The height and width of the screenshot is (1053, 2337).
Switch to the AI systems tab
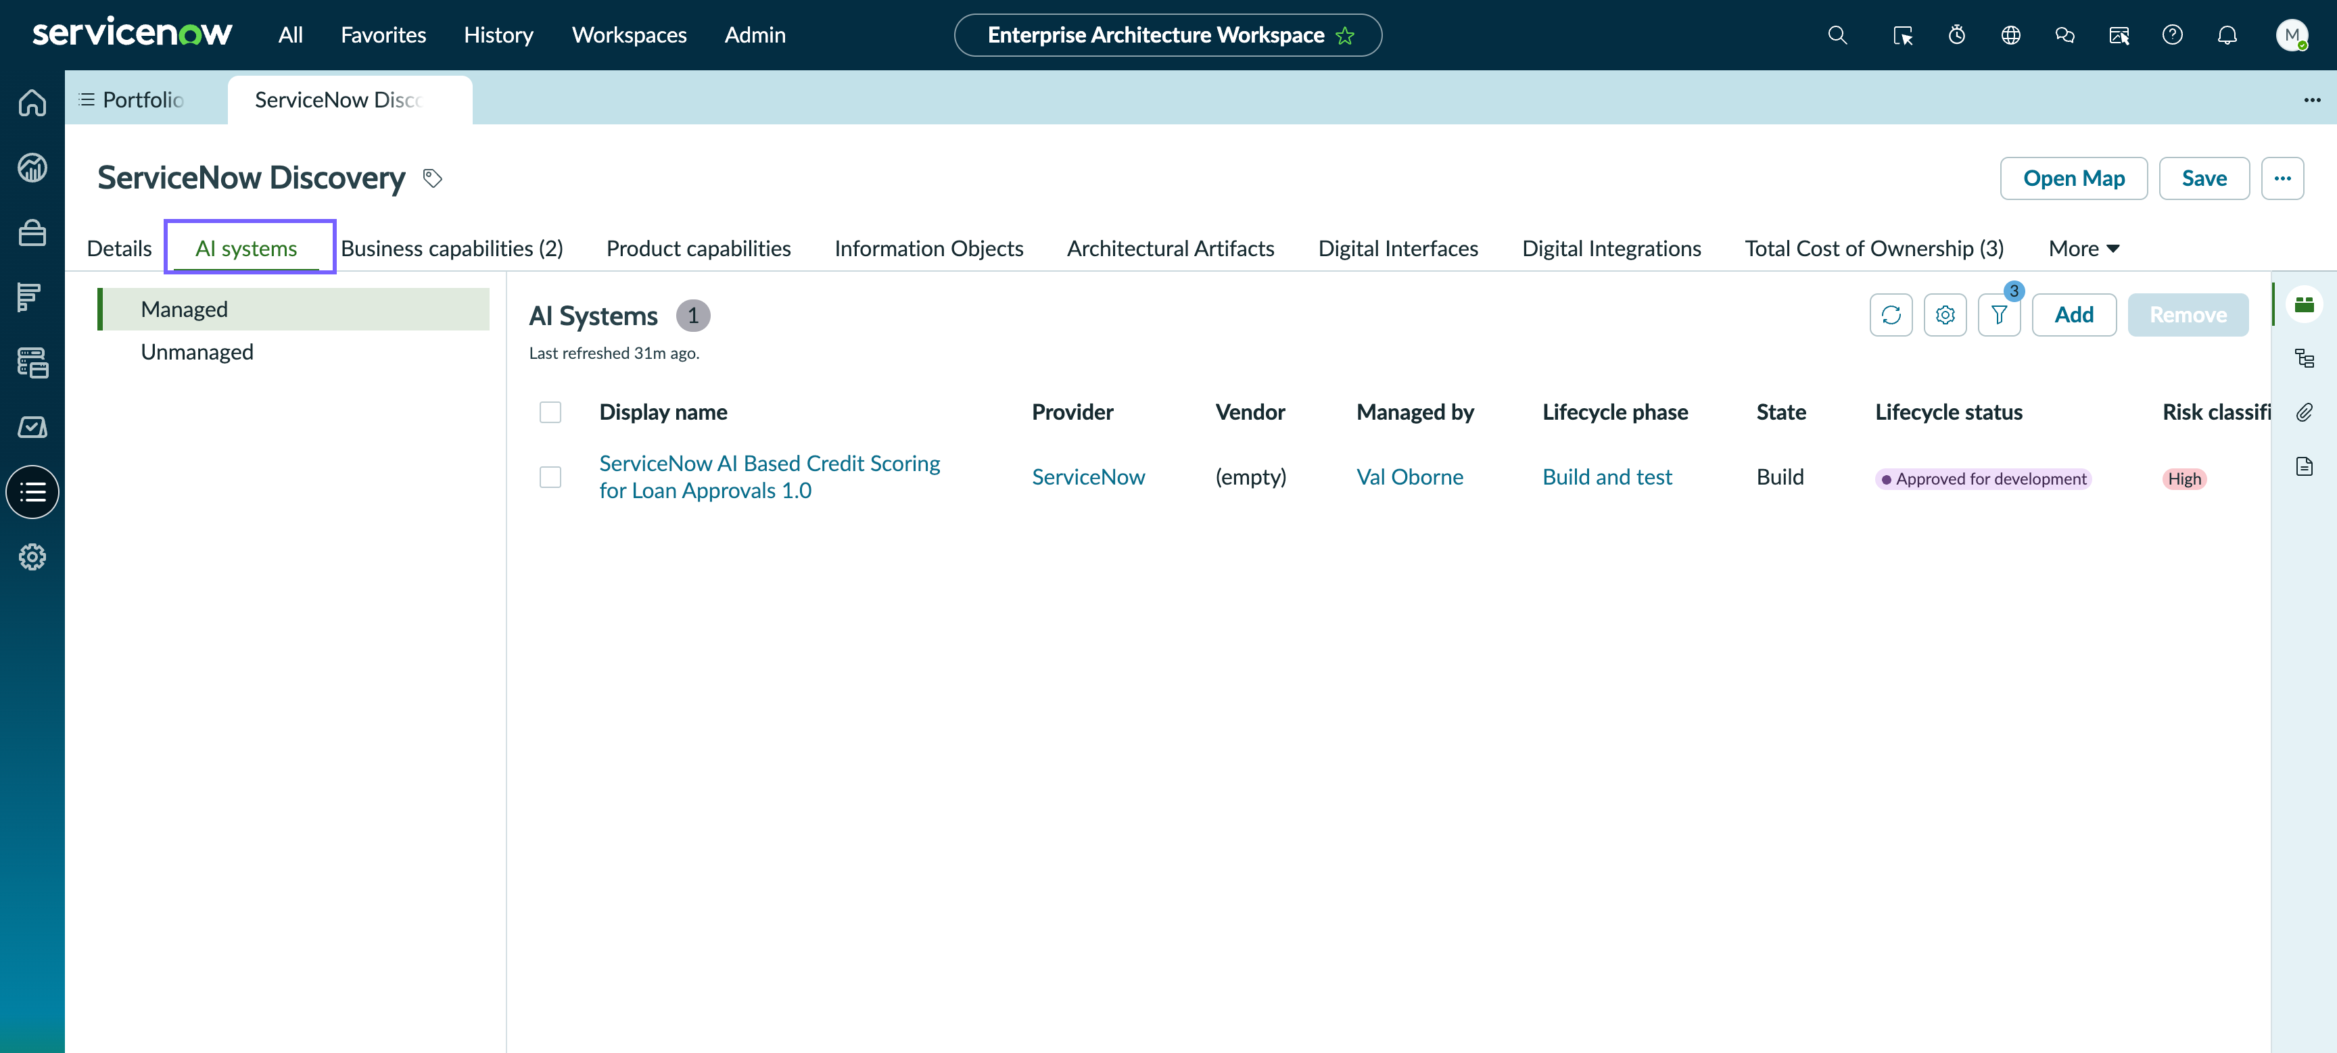click(246, 249)
